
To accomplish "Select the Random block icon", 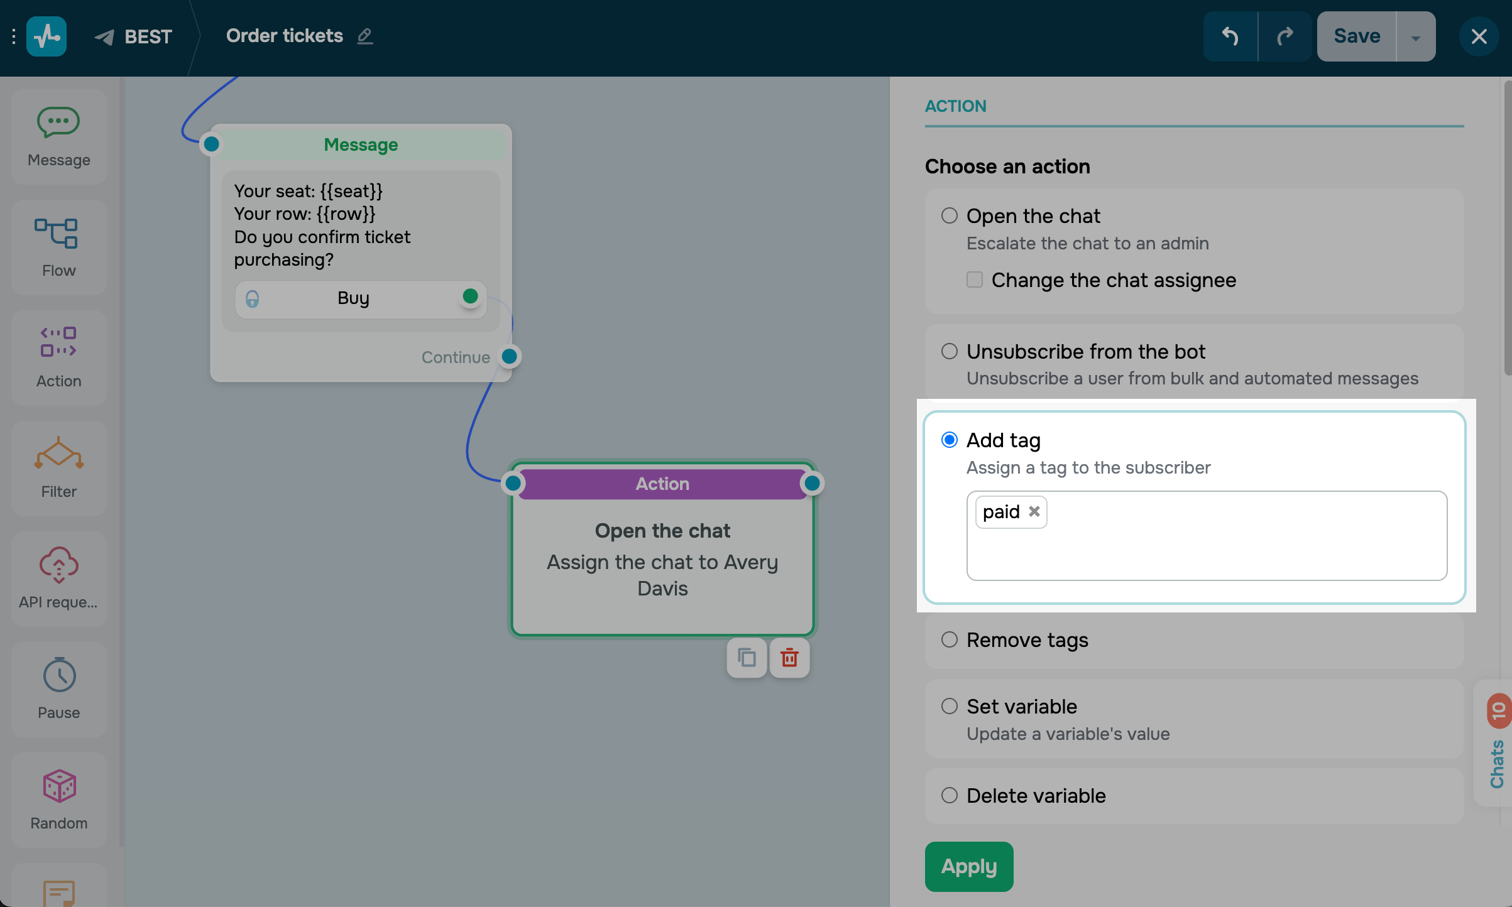I will point(58,800).
